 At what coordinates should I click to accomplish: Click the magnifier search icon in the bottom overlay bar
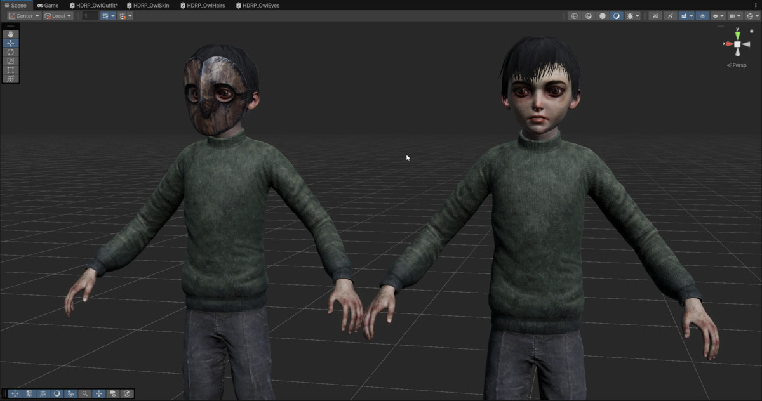pyautogui.click(x=84, y=393)
